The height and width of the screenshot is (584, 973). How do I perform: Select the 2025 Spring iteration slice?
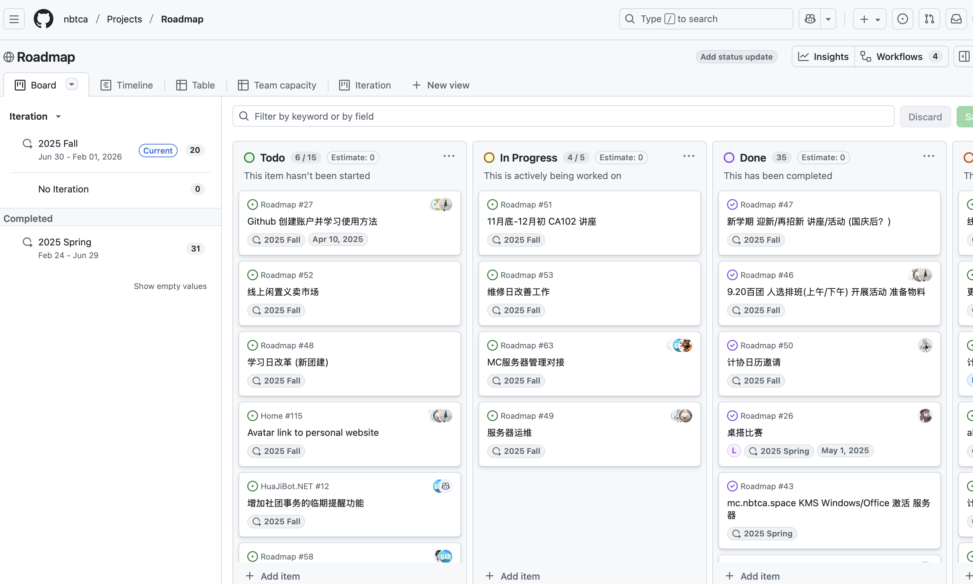(x=65, y=248)
